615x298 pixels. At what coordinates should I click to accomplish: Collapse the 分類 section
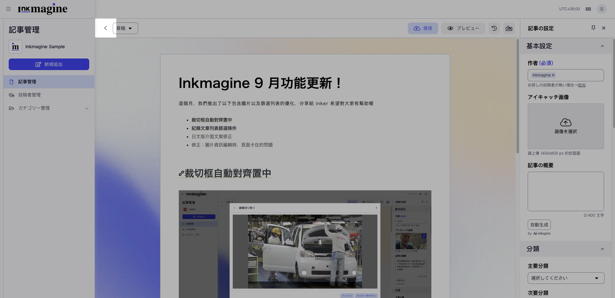602,249
